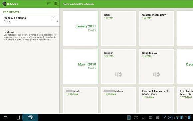Screen dimensions: 193x121
Task: Play audio icon in Song to play1
Action: click(x=156, y=74)
